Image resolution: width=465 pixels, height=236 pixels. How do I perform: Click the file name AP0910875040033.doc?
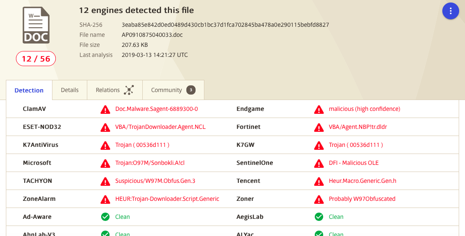pos(152,35)
